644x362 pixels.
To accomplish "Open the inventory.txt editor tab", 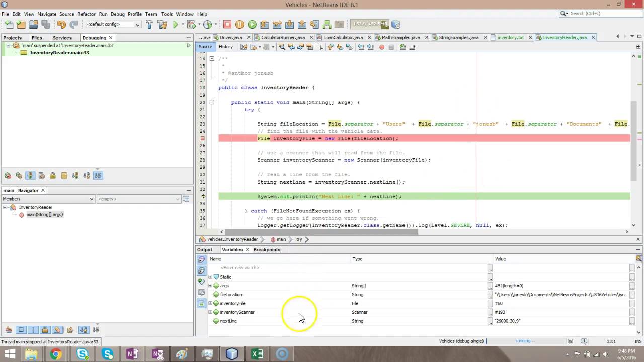I will click(511, 37).
